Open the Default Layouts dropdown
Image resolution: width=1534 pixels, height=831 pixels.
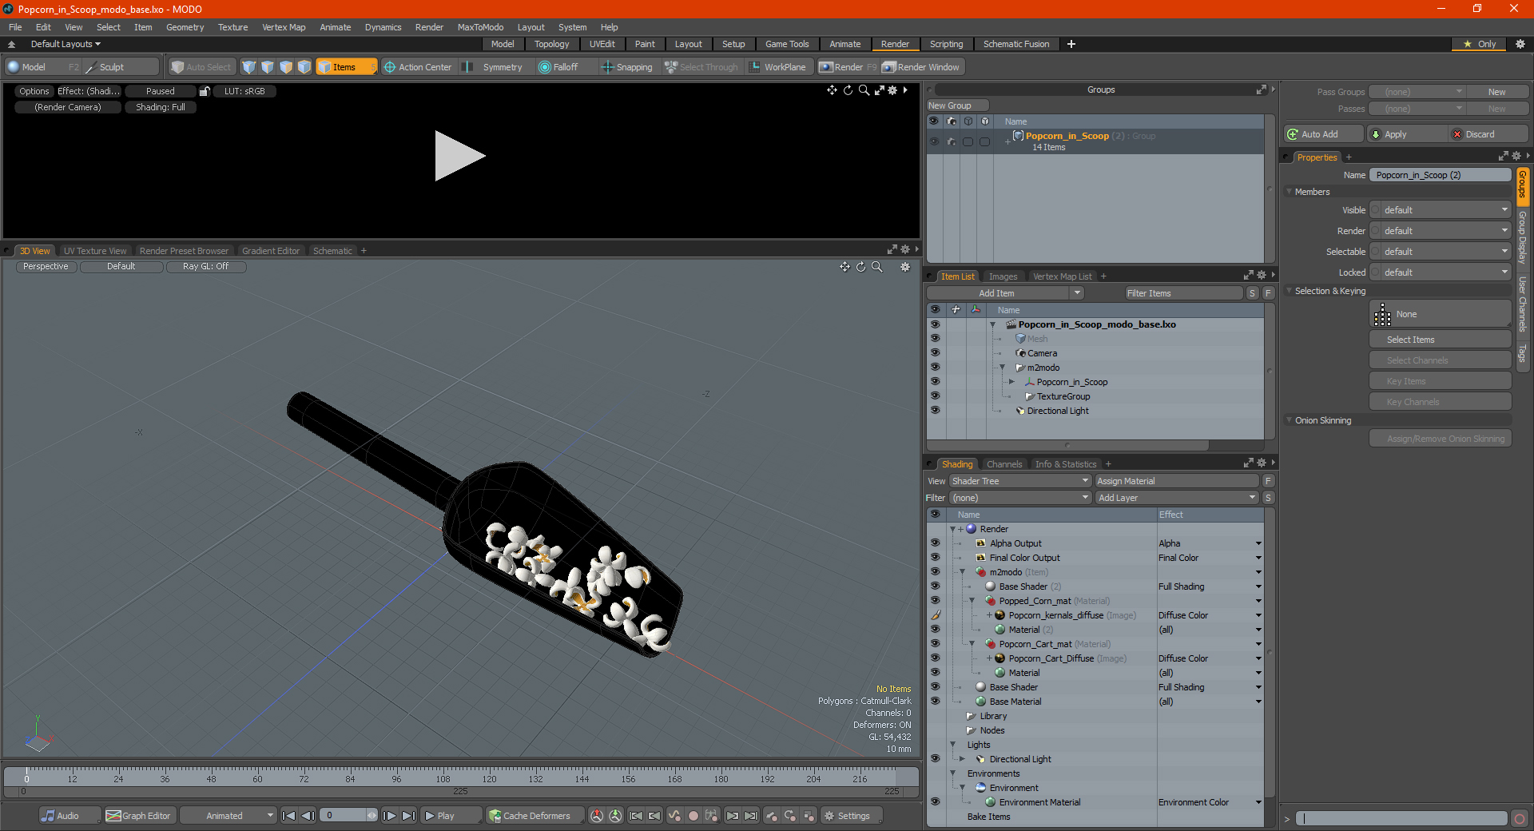tap(66, 44)
